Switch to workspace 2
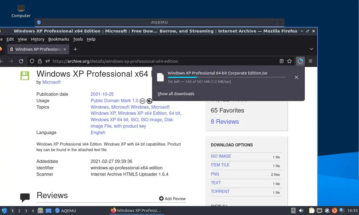This screenshot has width=359, height=215. click(x=19, y=211)
